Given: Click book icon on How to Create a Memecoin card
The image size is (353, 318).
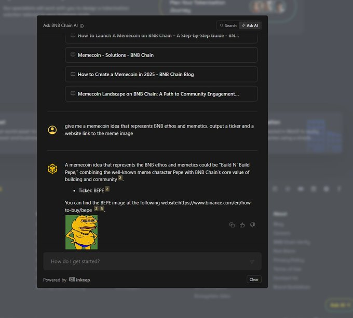Looking at the screenshot, I should coord(73,74).
